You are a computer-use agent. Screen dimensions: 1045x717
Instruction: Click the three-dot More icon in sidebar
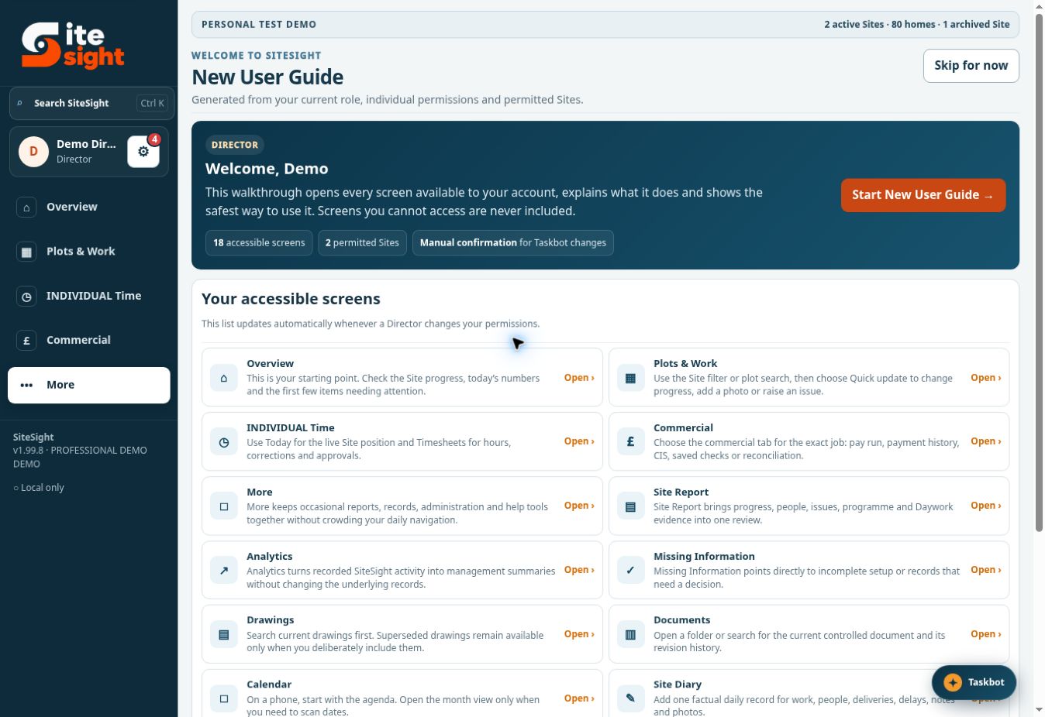point(26,385)
